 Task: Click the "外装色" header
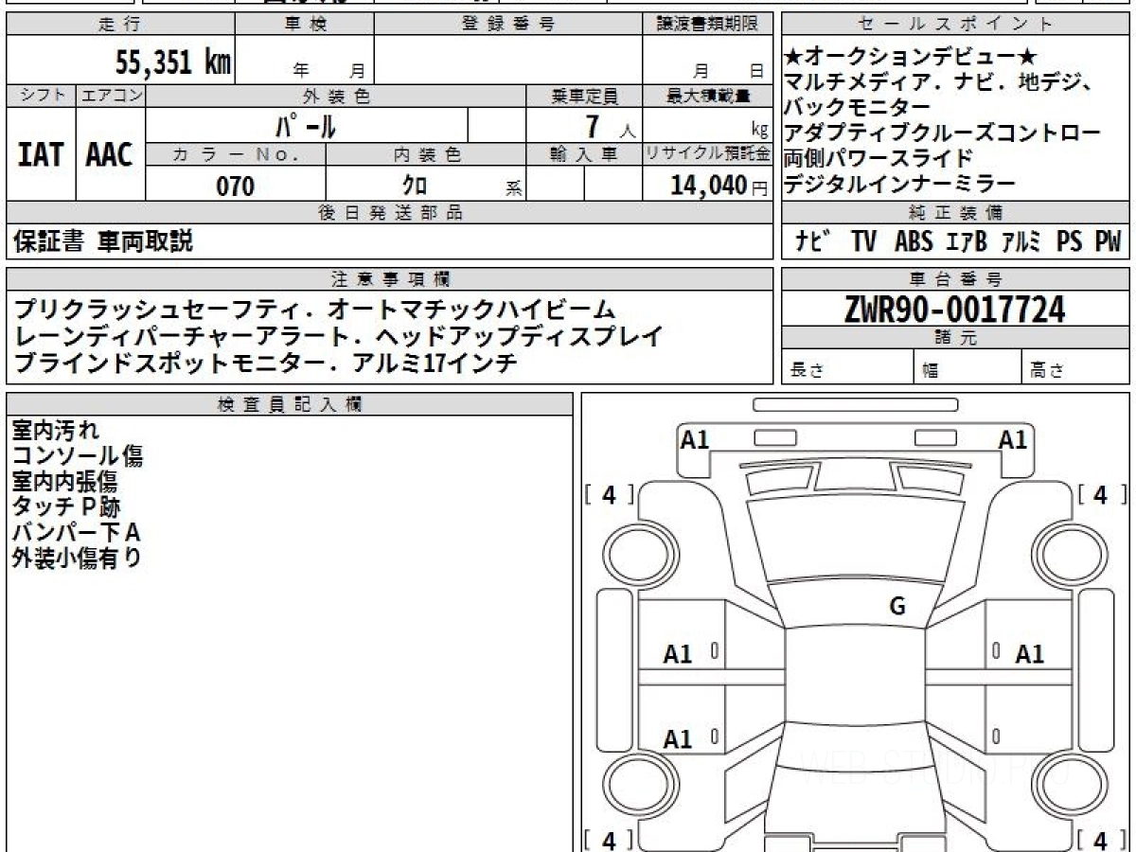tap(336, 96)
